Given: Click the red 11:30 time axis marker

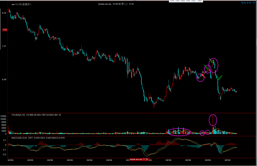Looking at the screenshot, I should [139, 160].
